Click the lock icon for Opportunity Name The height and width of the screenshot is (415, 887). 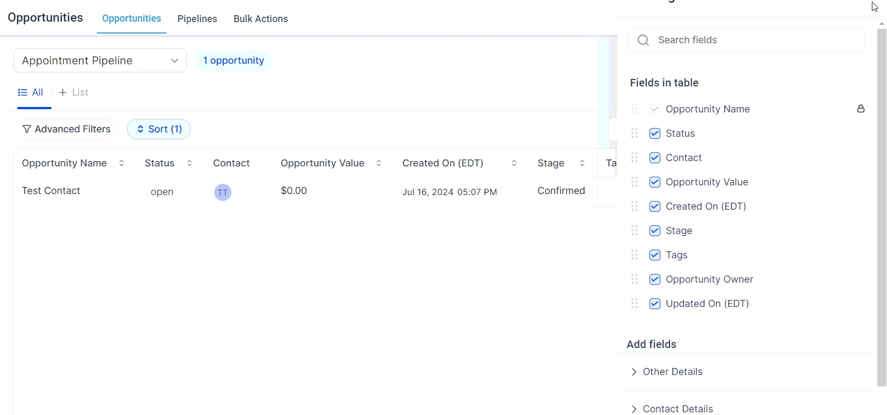coord(861,109)
